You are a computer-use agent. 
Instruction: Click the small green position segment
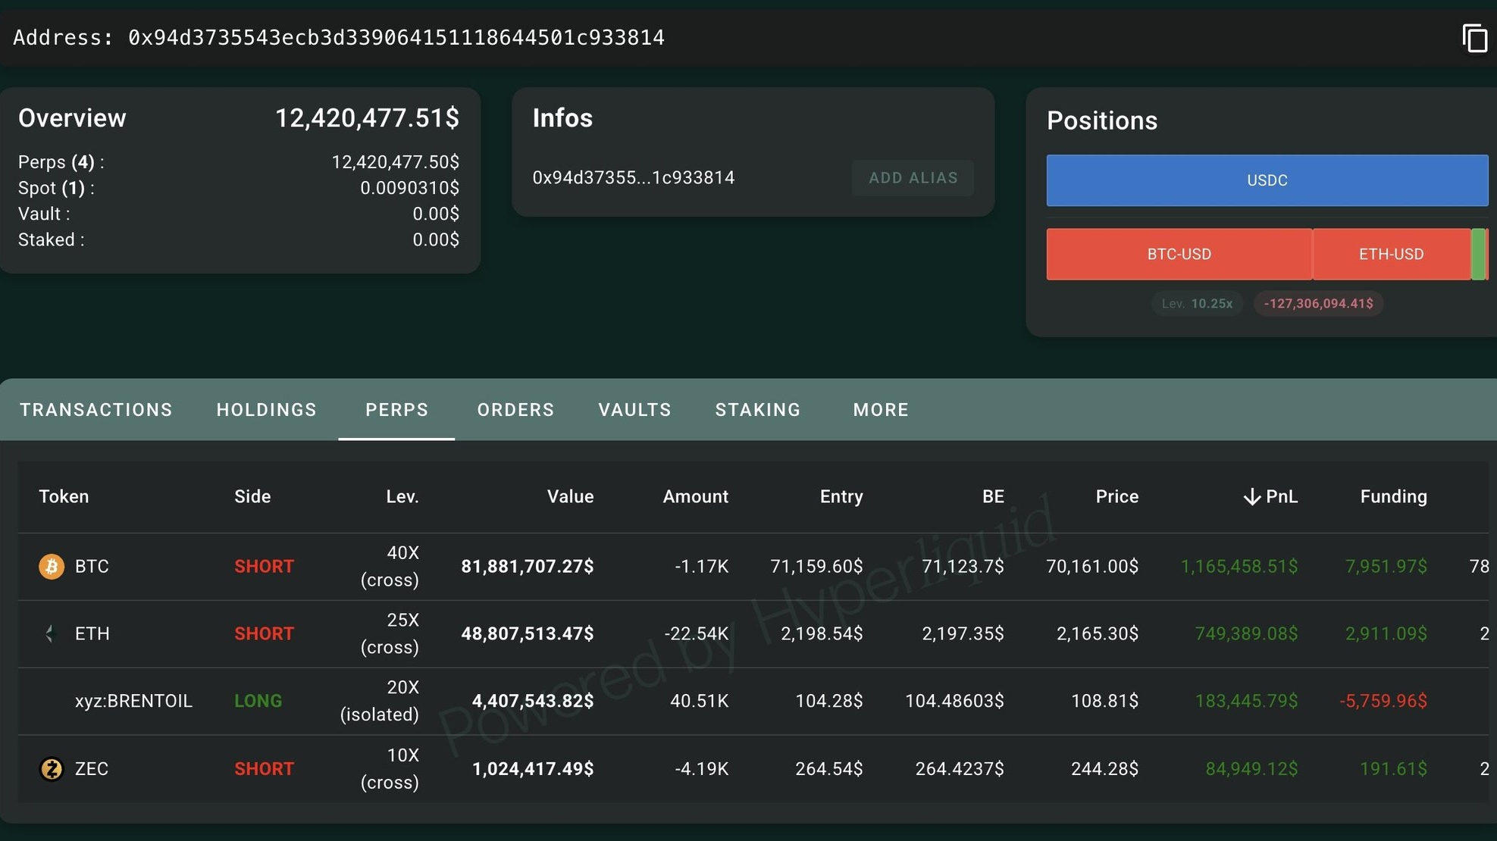1478,255
